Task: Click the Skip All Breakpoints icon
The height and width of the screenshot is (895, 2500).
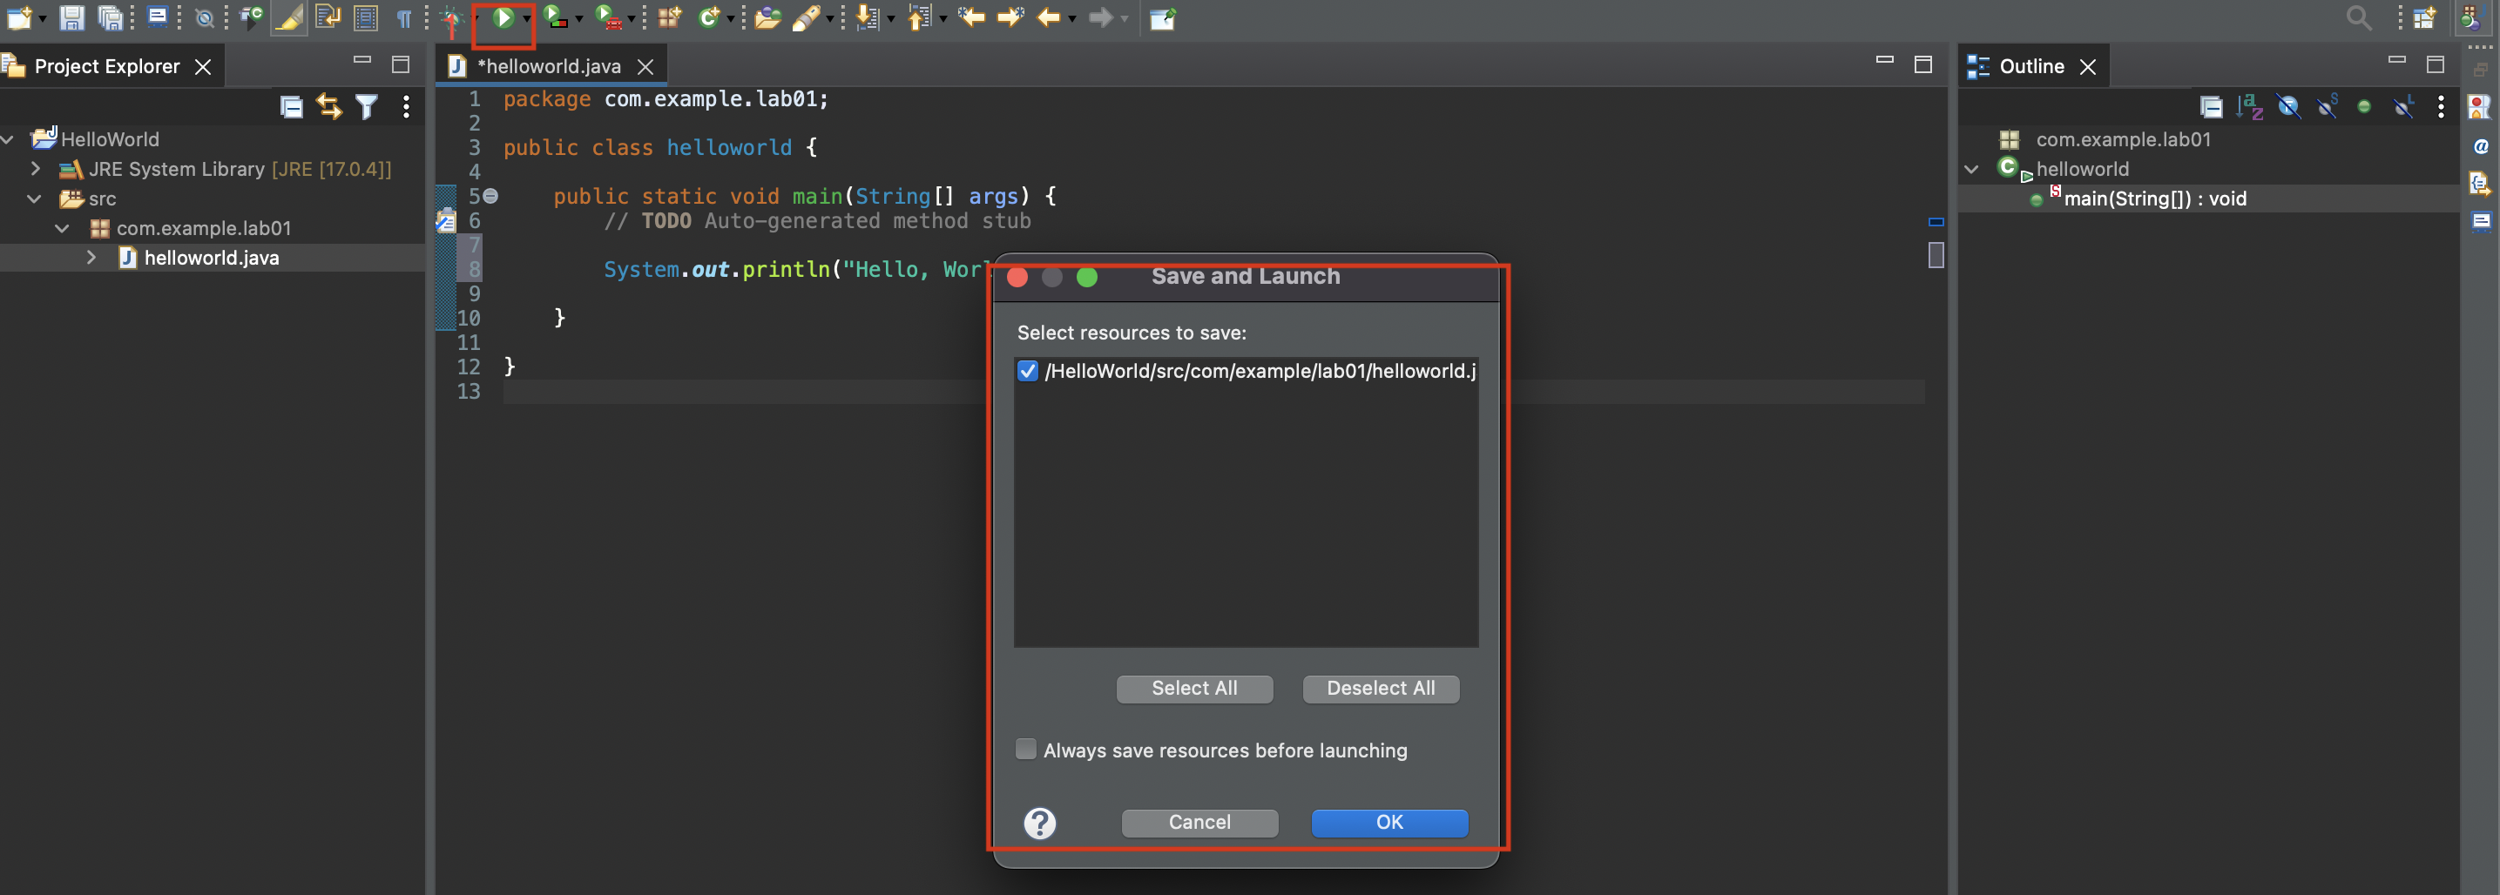Action: (x=204, y=17)
